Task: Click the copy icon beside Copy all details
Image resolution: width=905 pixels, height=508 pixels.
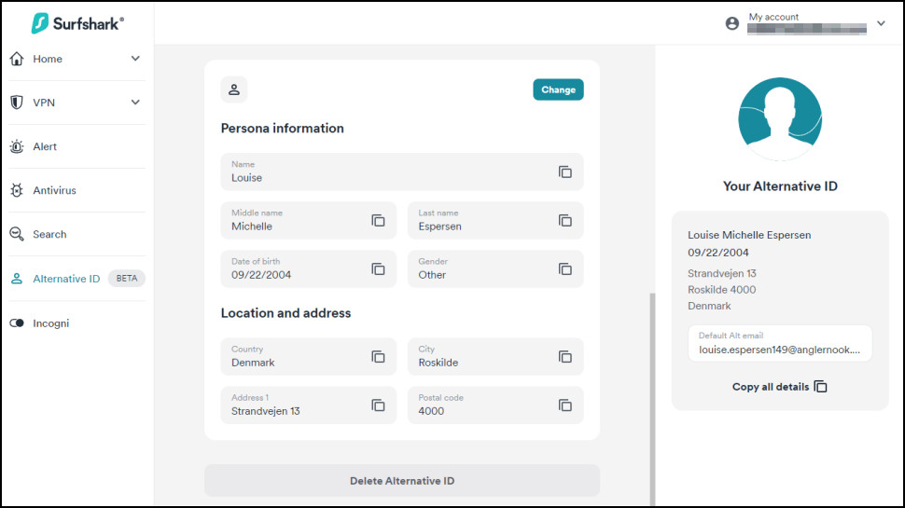Action: (x=820, y=386)
